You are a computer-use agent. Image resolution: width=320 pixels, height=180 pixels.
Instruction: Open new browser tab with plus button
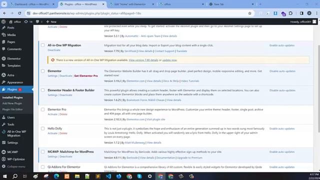[x=260, y=4]
